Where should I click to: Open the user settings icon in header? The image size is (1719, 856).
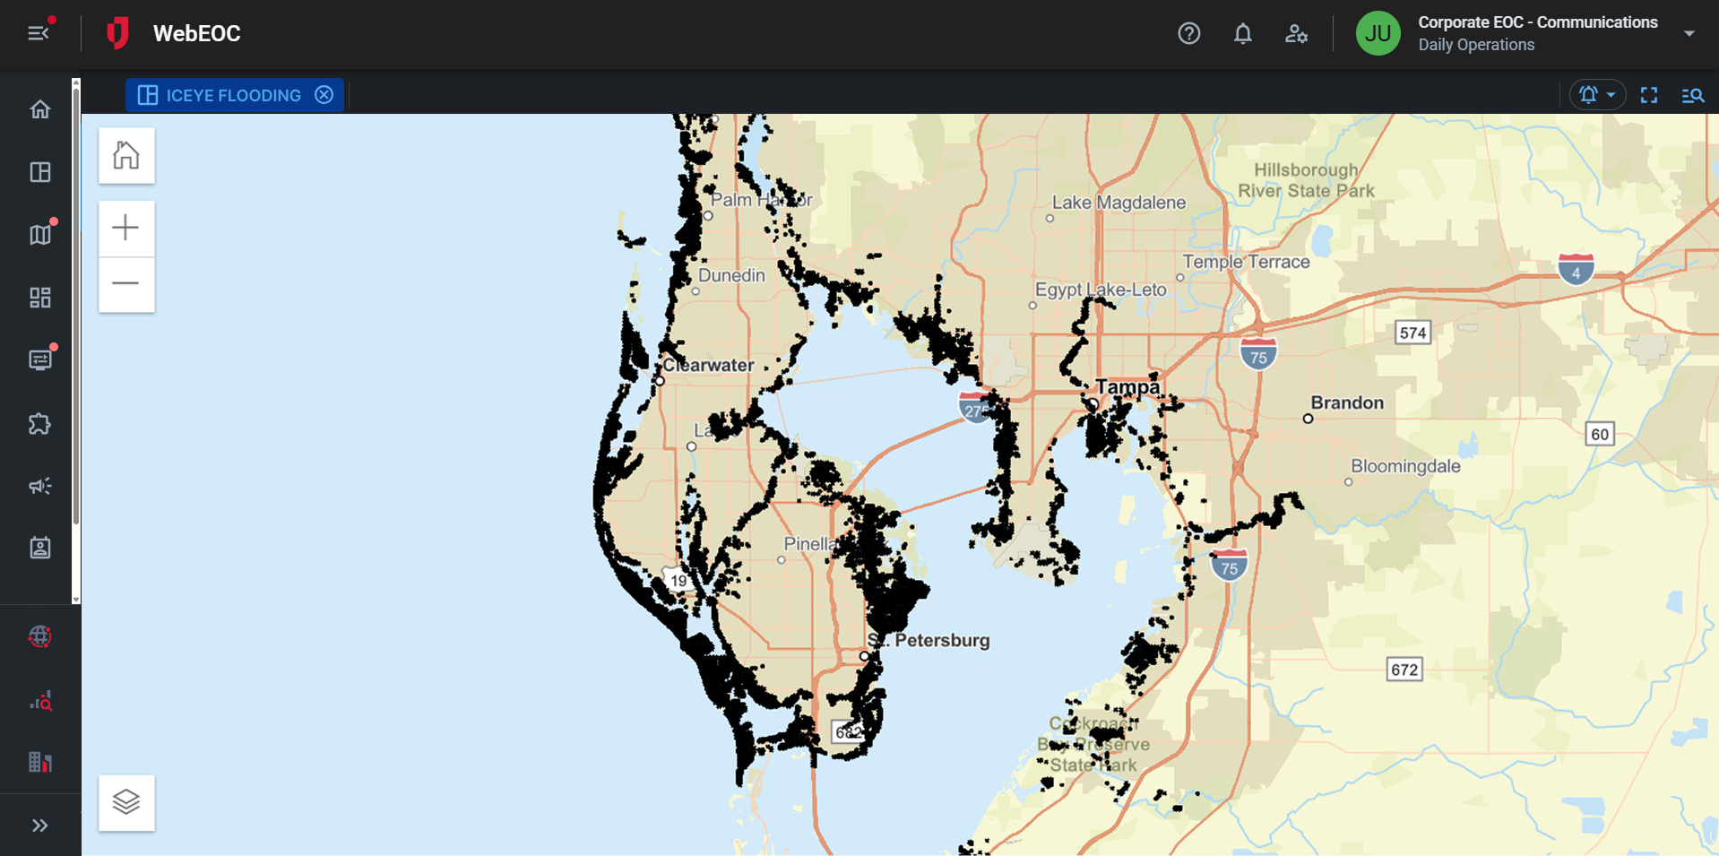coord(1296,34)
